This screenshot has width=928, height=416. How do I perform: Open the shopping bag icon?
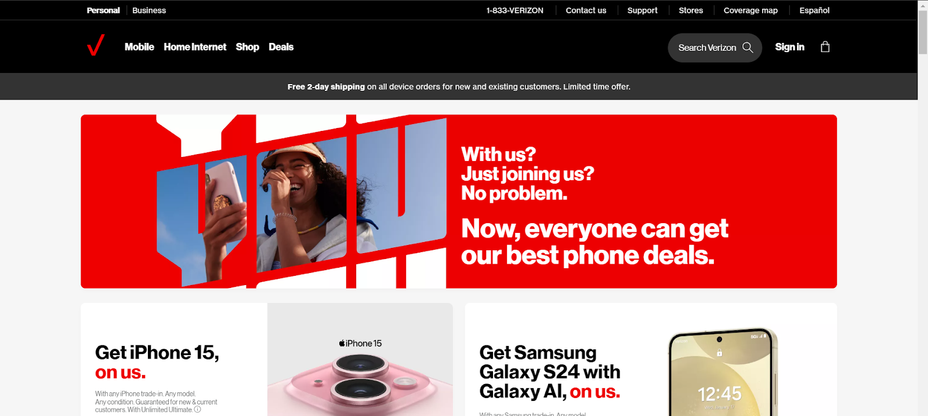[x=825, y=47]
